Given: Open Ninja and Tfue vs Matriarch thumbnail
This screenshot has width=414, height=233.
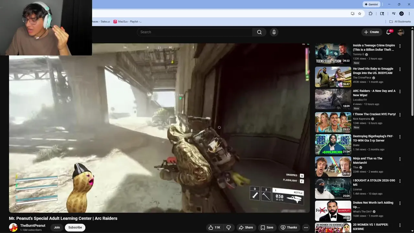Looking at the screenshot, I should tap(333, 167).
